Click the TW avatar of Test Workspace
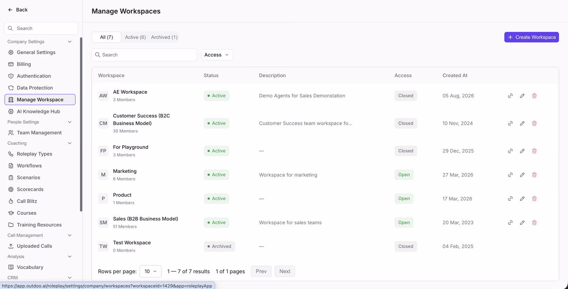This screenshot has width=568, height=289. pos(103,246)
